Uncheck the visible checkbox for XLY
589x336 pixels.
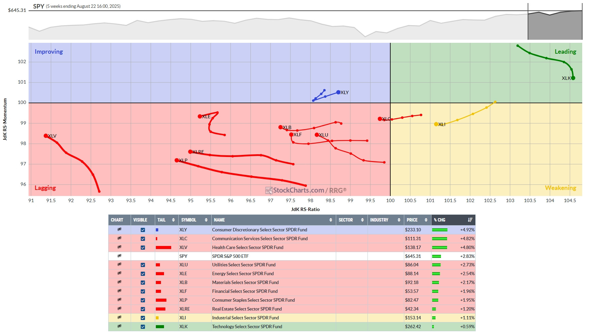pos(143,230)
